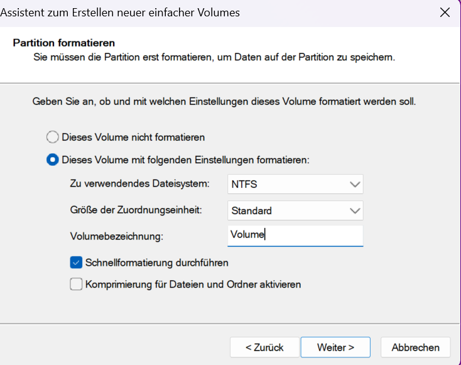Click the chevron arrow beside Standard
Viewport: 461px width, 365px height.
355,210
